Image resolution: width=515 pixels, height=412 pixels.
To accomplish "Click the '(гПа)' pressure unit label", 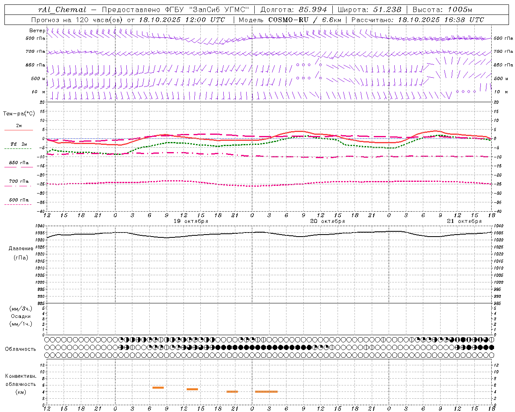I will [x=21, y=257].
